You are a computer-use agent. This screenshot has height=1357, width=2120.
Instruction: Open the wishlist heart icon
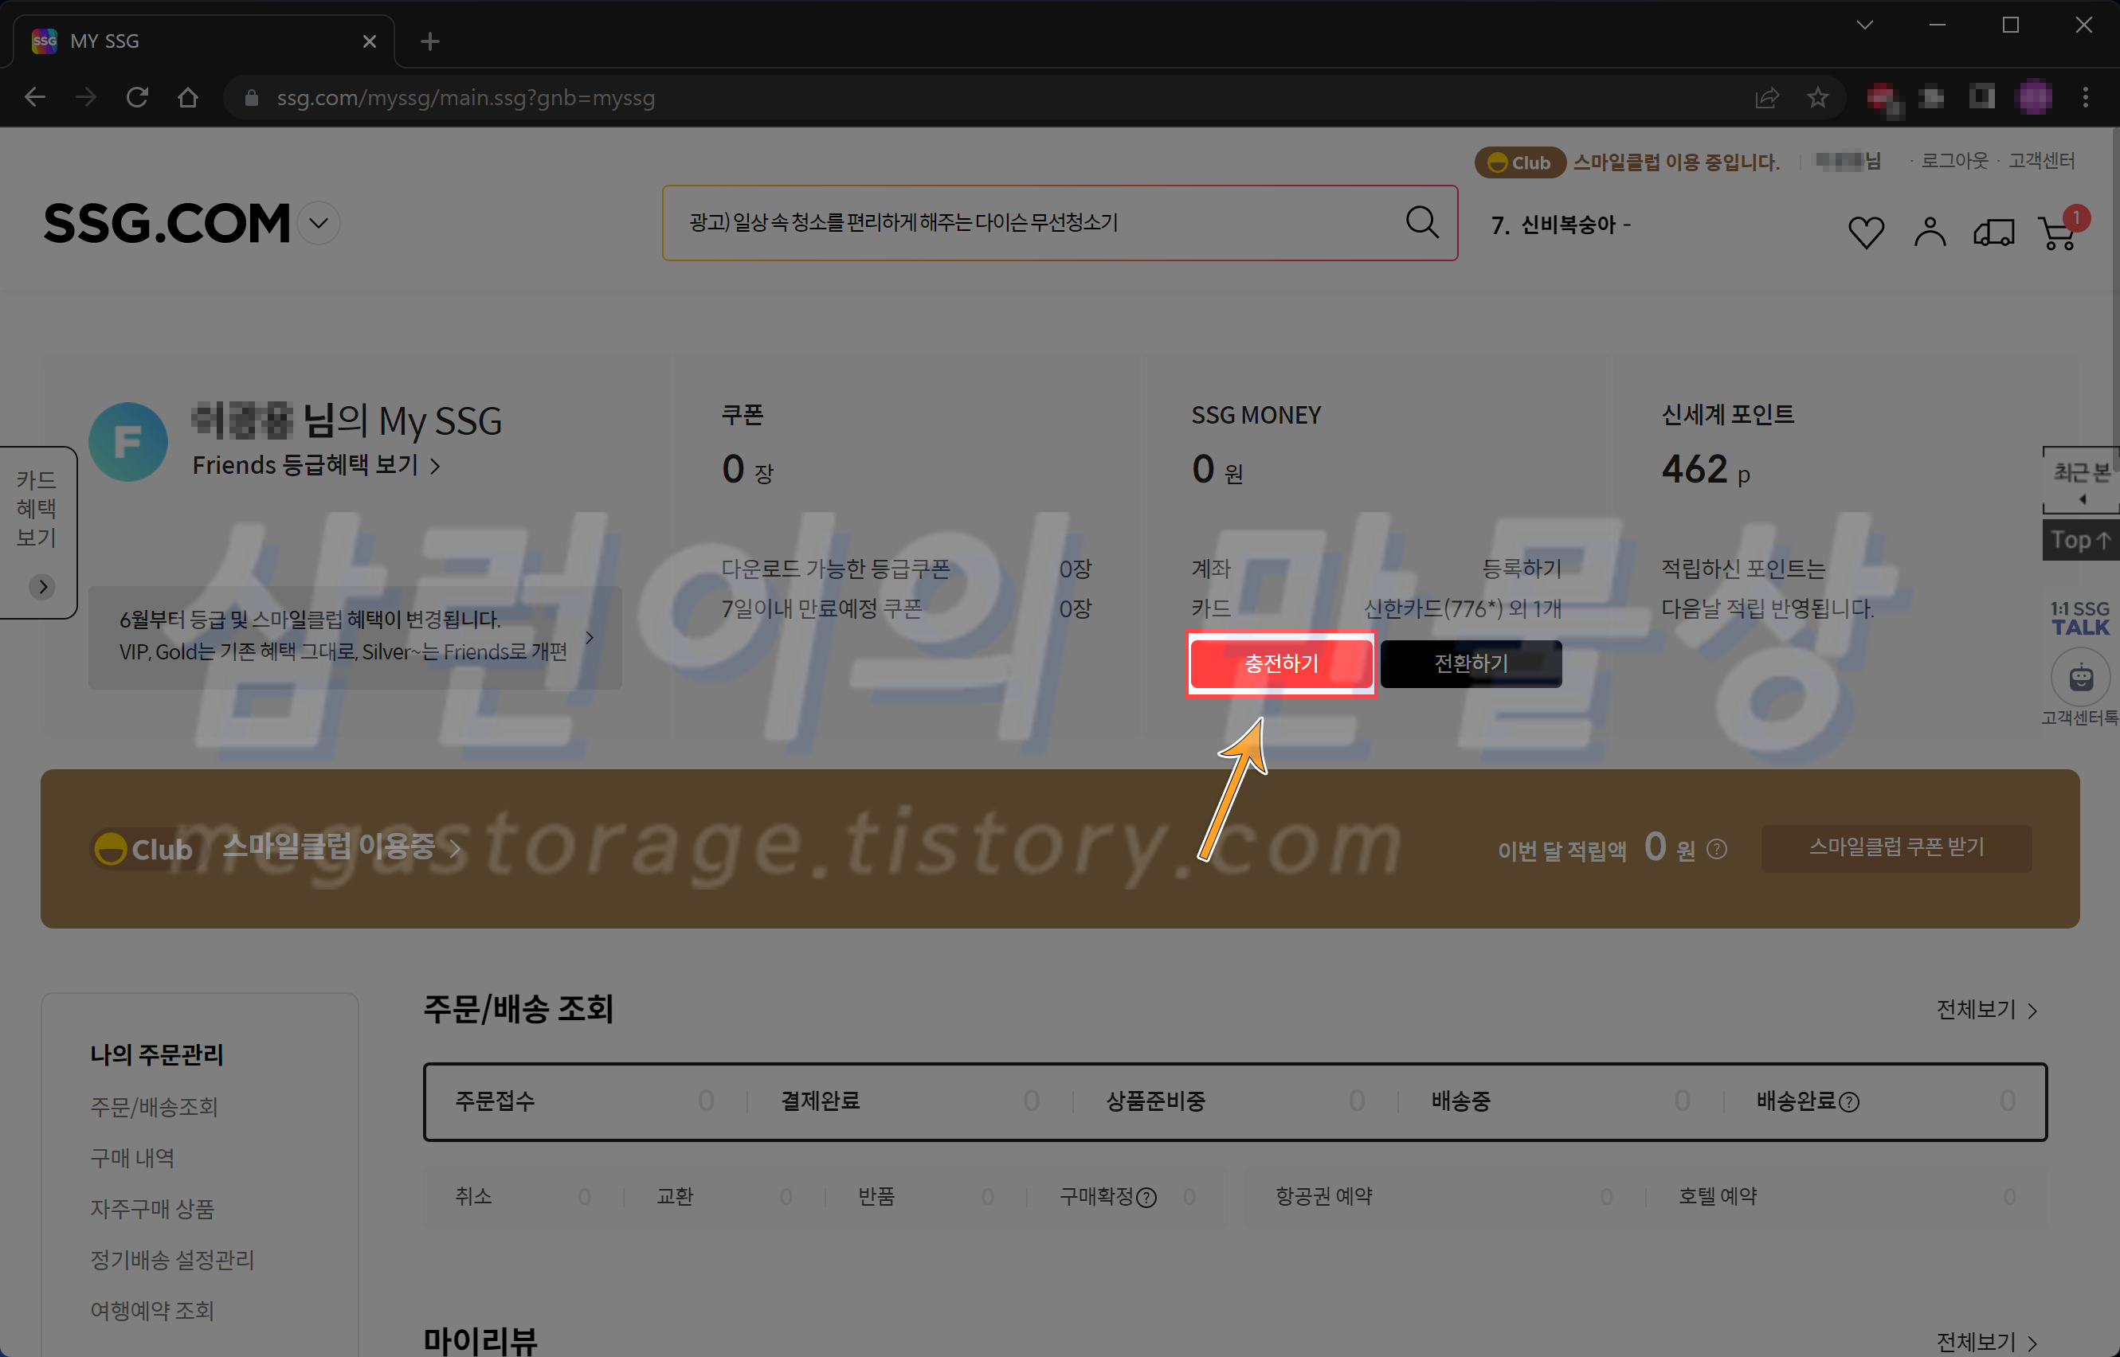point(1865,232)
